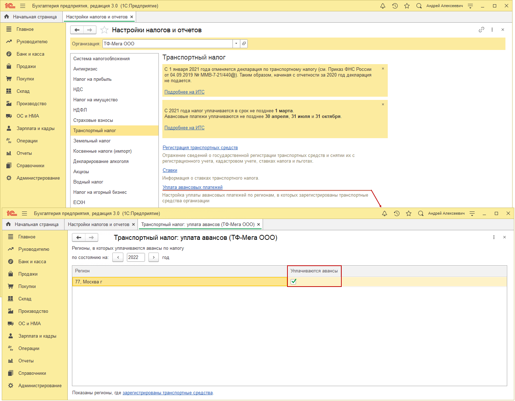This screenshot has width=515, height=401.
Task: Click the year field showing 2022
Action: 136,258
